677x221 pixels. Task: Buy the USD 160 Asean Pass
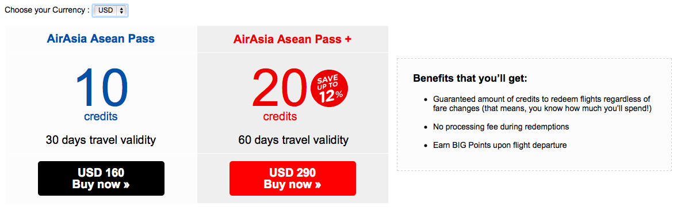(101, 178)
